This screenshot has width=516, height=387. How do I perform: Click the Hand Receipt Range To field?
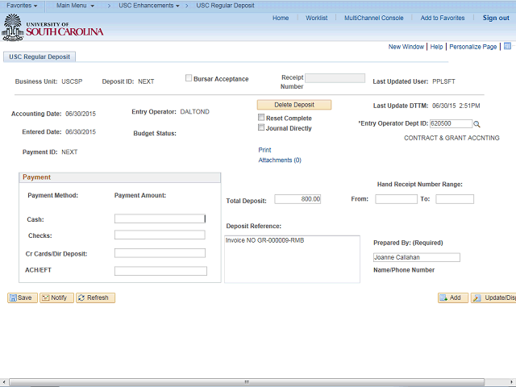455,199
